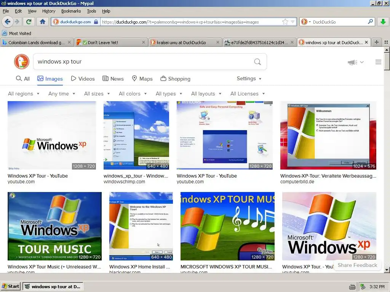The image size is (390, 292).
Task: Open the DuckDuckGo hamburger menu
Action: pyautogui.click(x=378, y=62)
